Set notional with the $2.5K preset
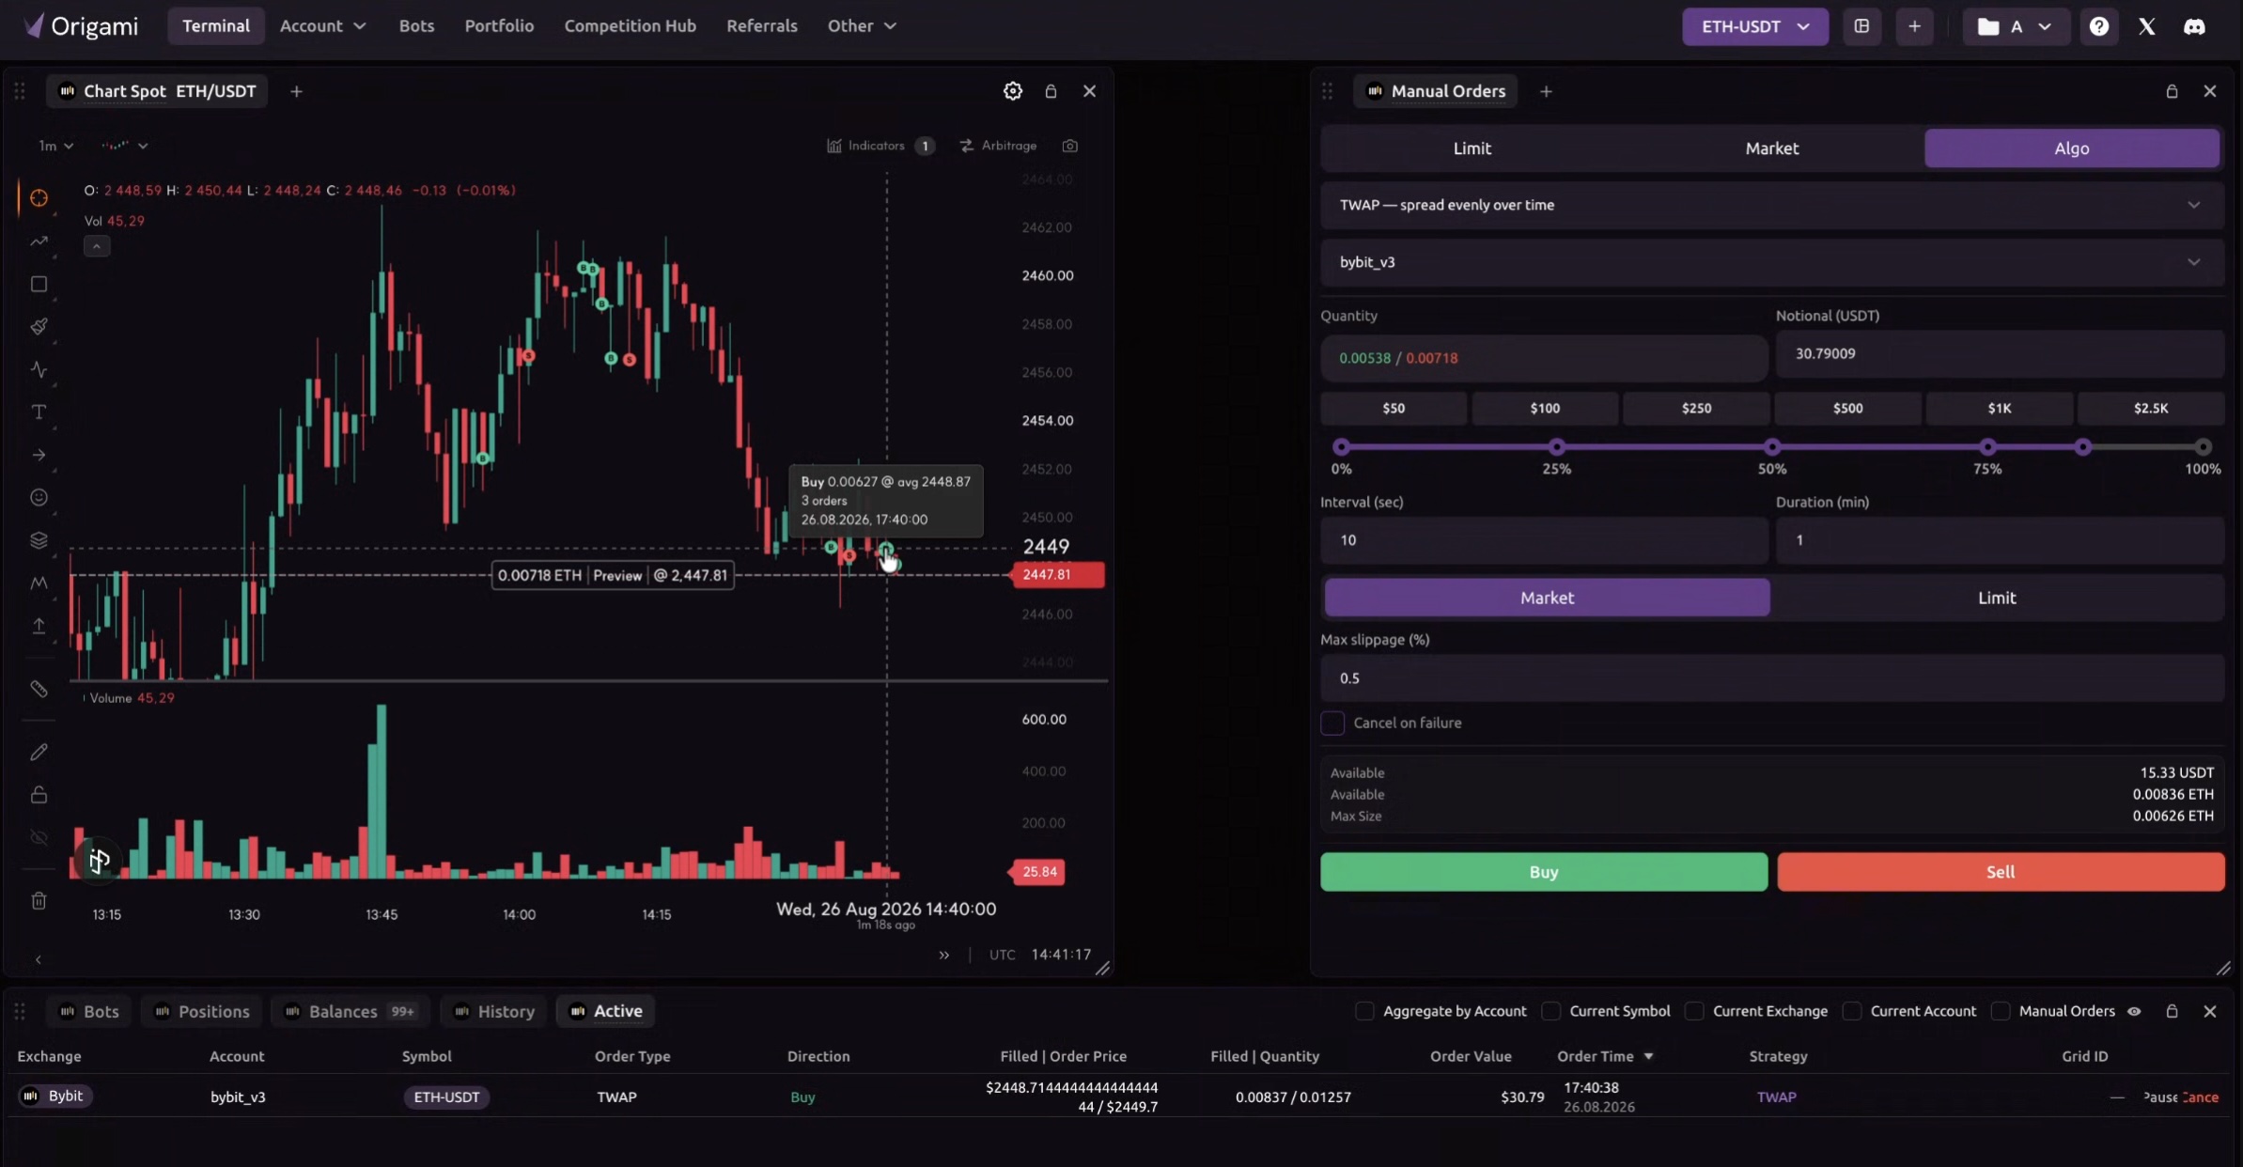 2150,408
